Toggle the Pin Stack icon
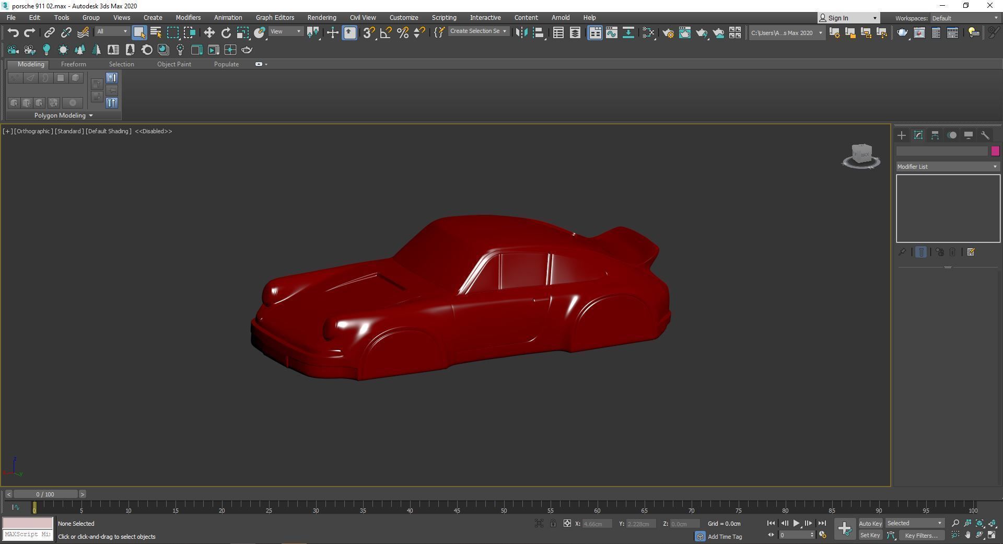The width and height of the screenshot is (1003, 544). 902,252
